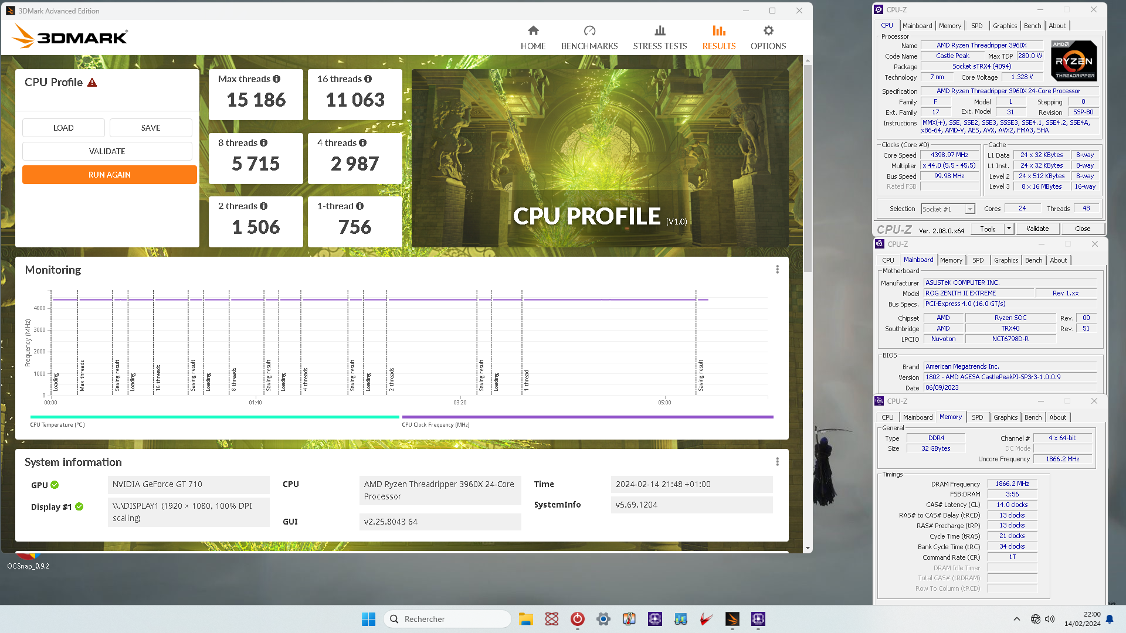This screenshot has height=633, width=1126.
Task: Click the Max threads score 15 186
Action: click(256, 100)
